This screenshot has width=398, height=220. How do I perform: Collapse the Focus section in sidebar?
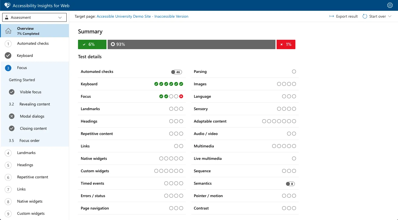22,68
